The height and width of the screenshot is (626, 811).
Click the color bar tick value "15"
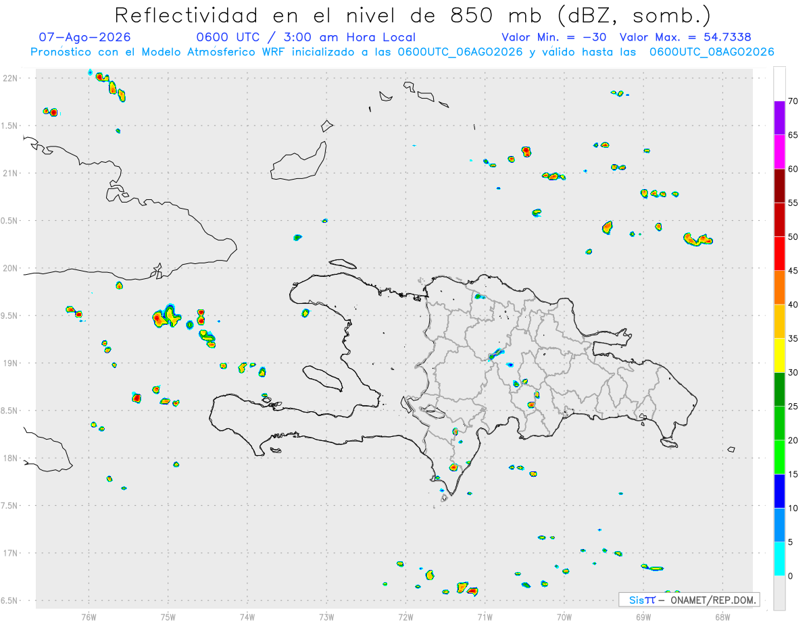tap(793, 474)
